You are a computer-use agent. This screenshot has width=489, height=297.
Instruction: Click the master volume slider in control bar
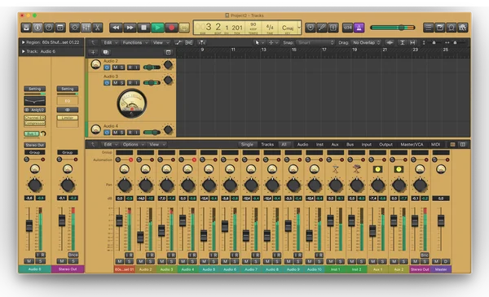(393, 28)
